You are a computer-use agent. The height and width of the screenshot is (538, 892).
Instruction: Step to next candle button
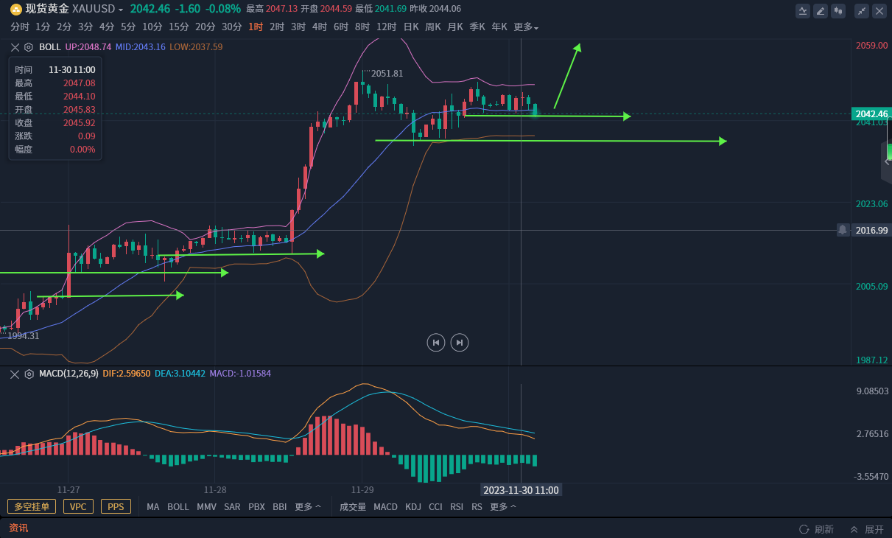pyautogui.click(x=460, y=342)
